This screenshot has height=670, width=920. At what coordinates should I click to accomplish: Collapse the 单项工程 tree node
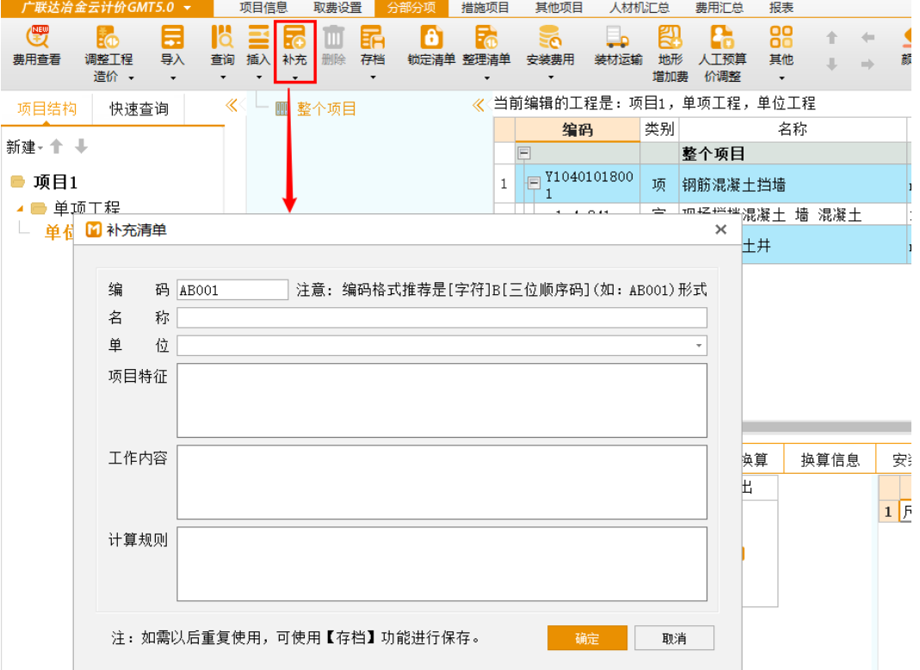[21, 209]
